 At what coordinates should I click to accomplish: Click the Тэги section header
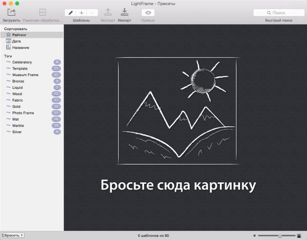pyautogui.click(x=8, y=56)
